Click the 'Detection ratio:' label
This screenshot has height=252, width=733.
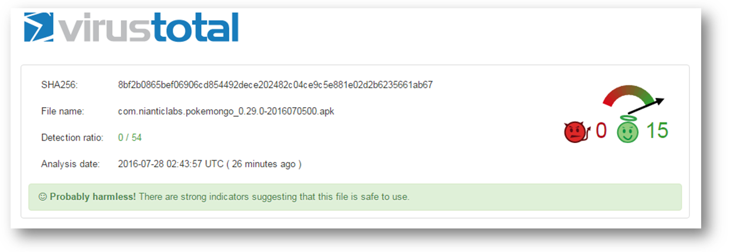point(72,138)
